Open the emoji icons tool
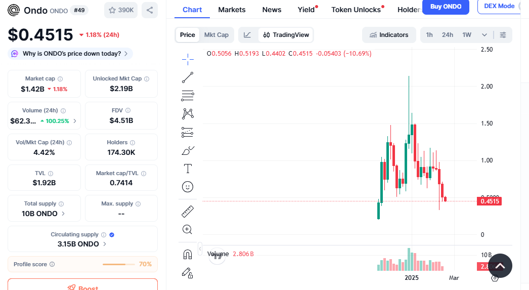 click(188, 187)
